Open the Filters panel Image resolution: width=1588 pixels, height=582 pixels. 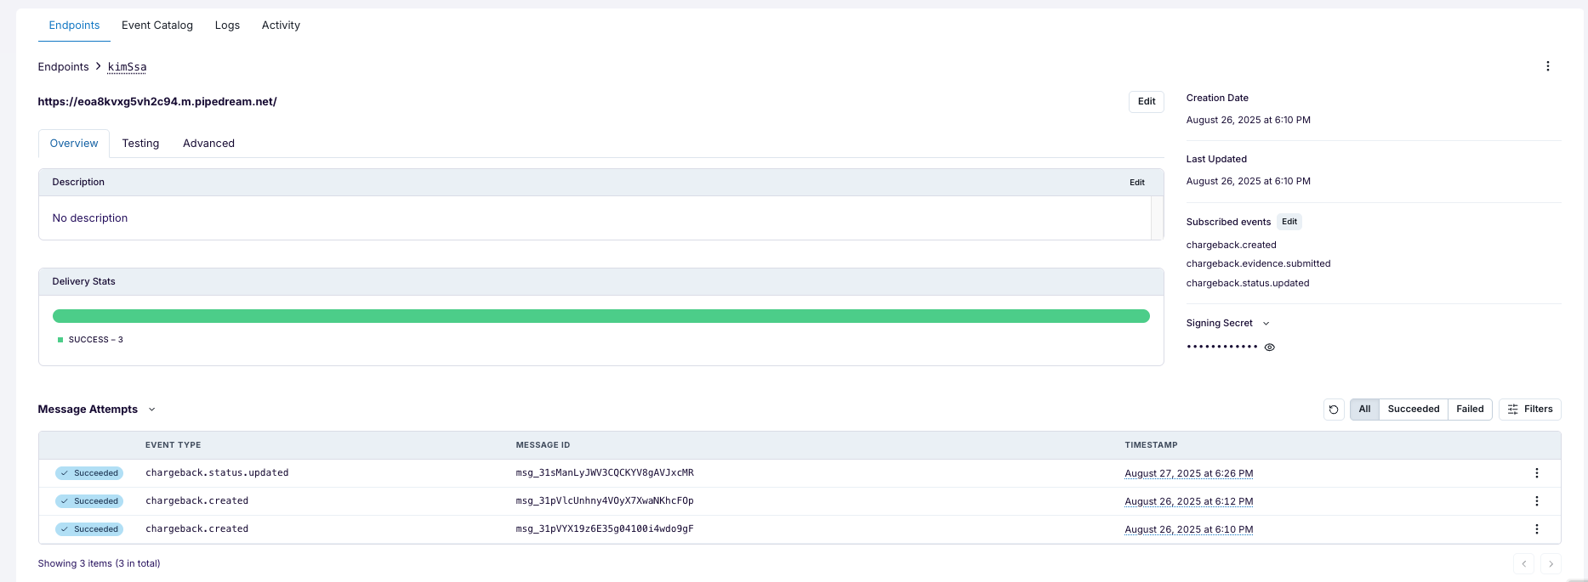coord(1529,410)
